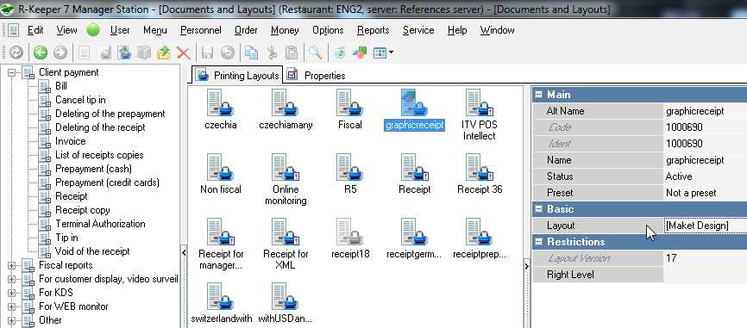Select the receipt18 layout icon
The width and height of the screenshot is (747, 328).
[x=350, y=238]
